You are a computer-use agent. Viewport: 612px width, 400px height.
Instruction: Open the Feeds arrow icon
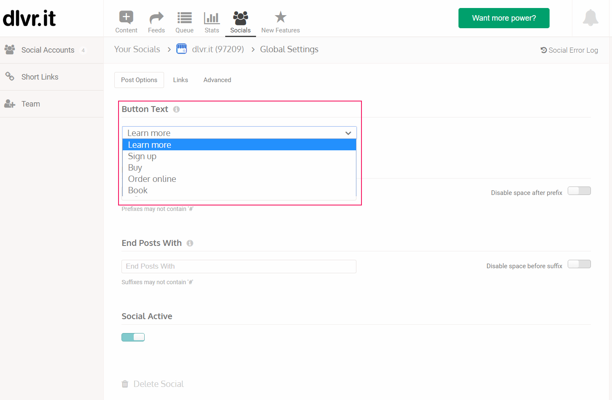click(x=156, y=18)
